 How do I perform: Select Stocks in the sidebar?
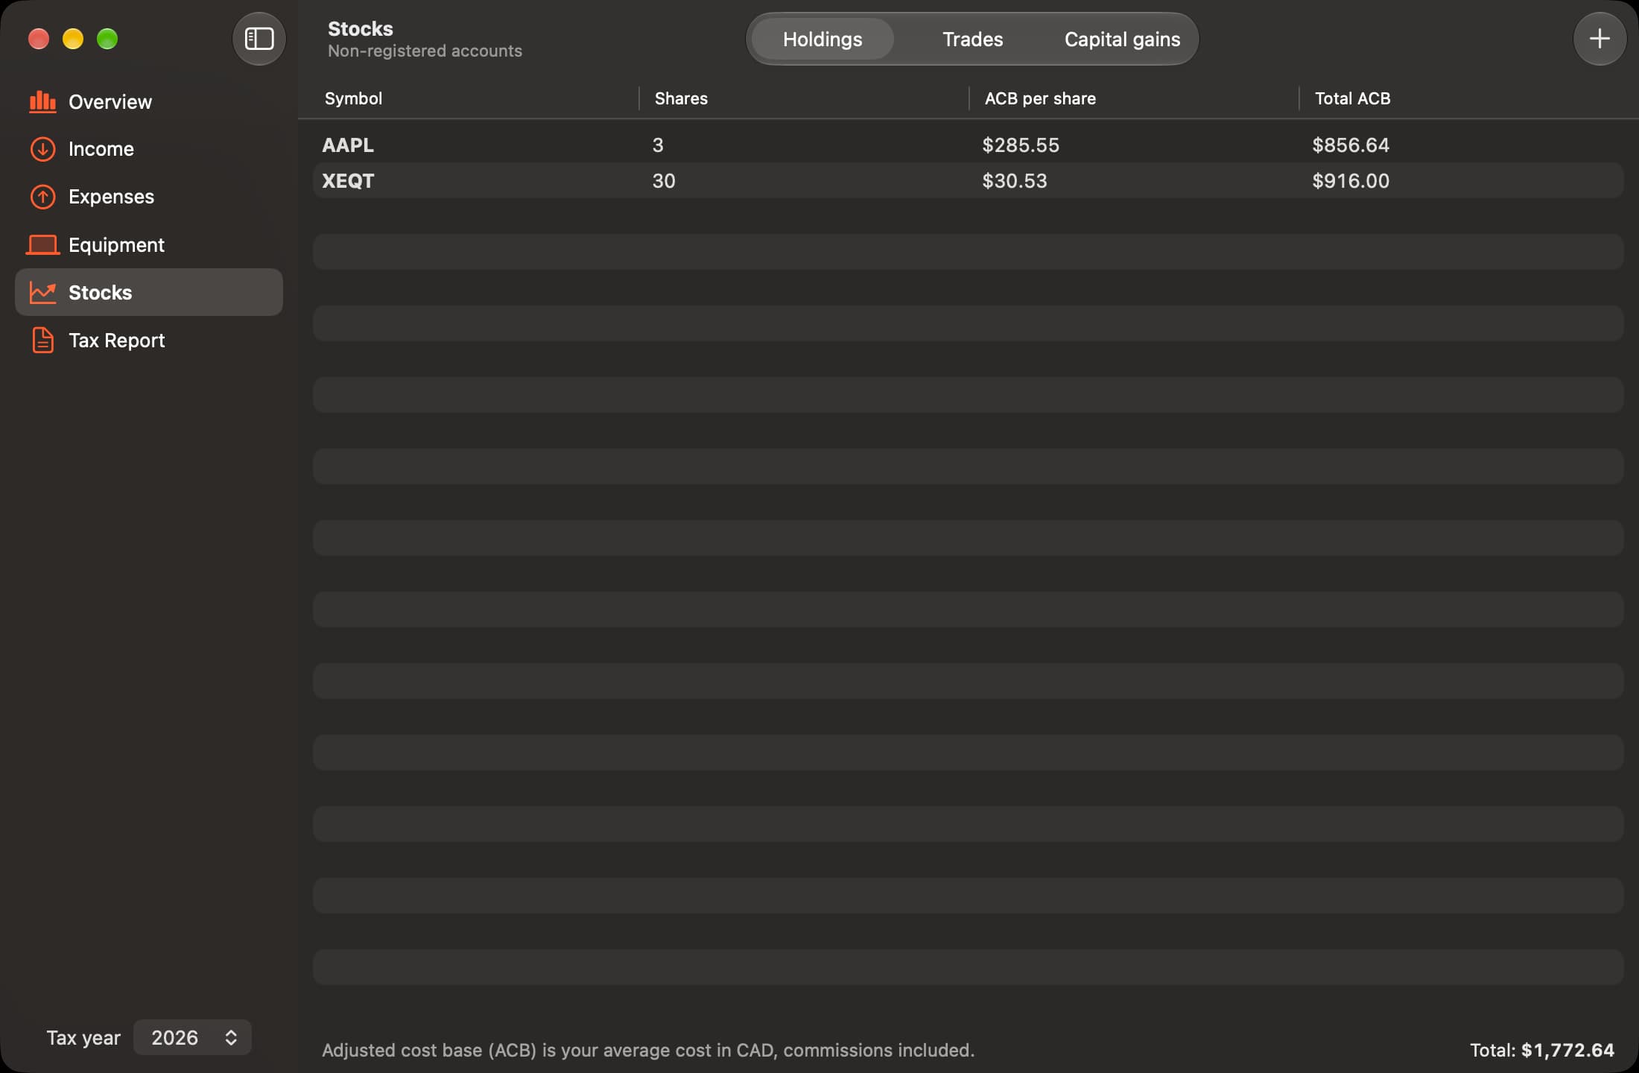(149, 292)
